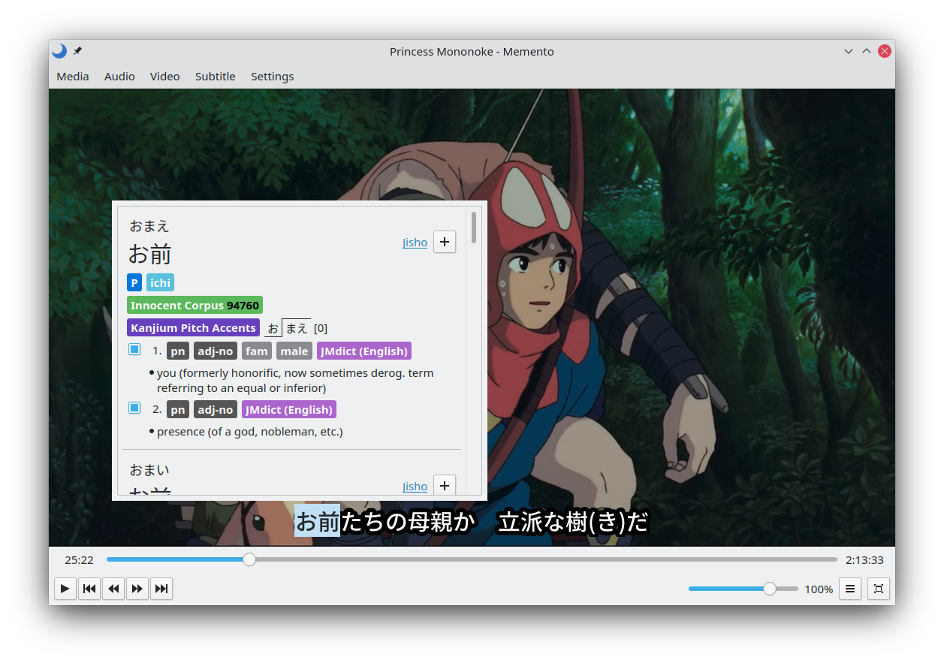Open the Subtitle menu

pyautogui.click(x=216, y=77)
